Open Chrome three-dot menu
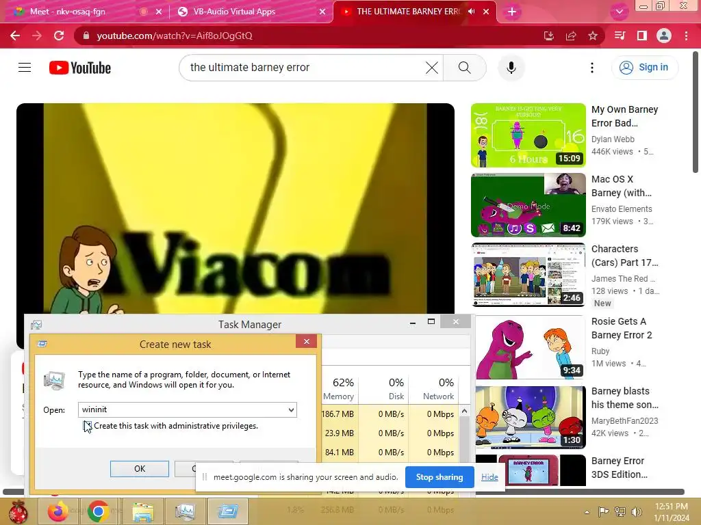Screen dimensions: 701x525 [686, 36]
